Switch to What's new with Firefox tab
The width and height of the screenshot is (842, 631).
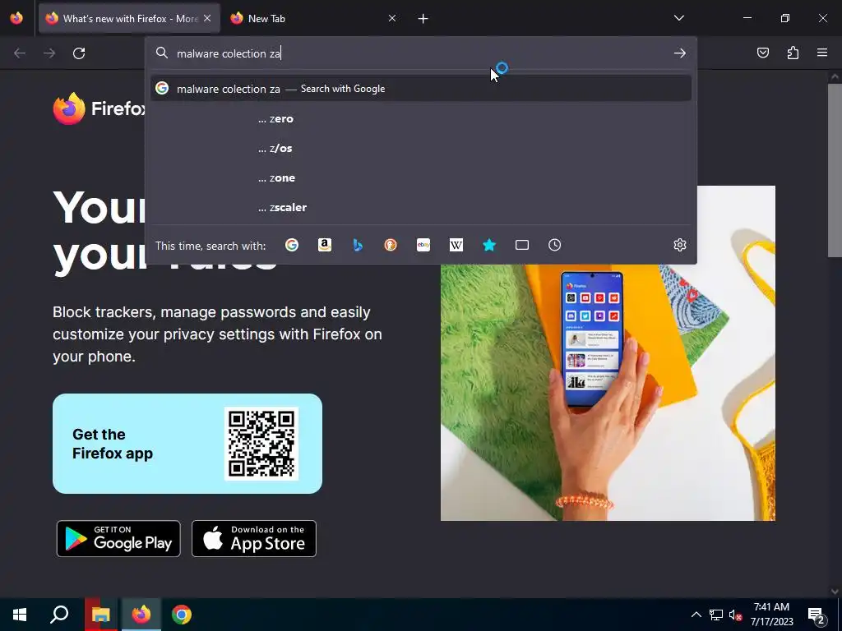point(129,19)
